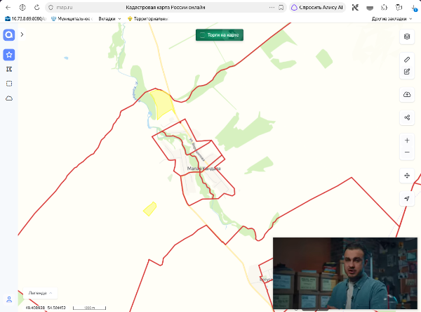The width and height of the screenshot is (421, 312).
Task: Click the presenter video thumbnail overlay
Action: pyautogui.click(x=345, y=273)
